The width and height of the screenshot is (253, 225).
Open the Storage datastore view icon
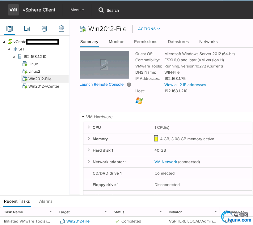click(x=44, y=28)
